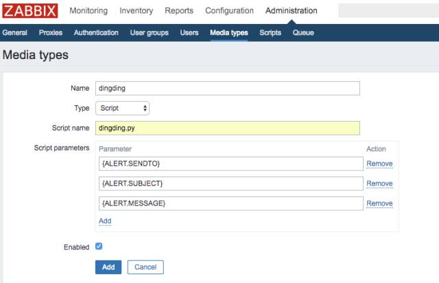Click the Script name field
This screenshot has height=283, width=439.
click(x=227, y=128)
